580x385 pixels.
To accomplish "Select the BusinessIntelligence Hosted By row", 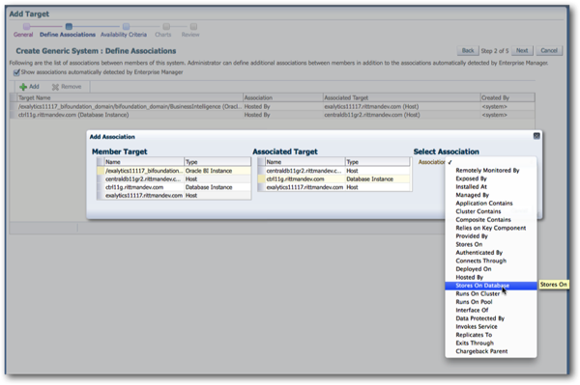I will click(273, 106).
